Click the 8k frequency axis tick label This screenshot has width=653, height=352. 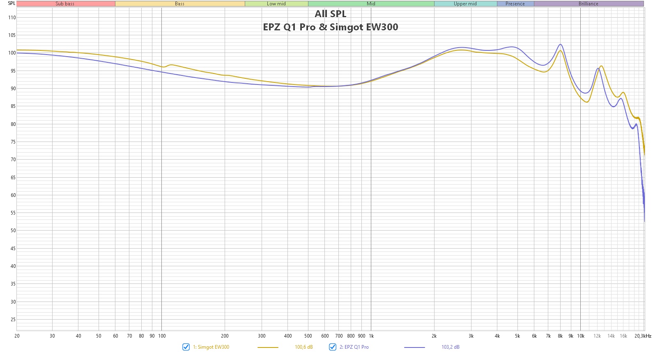pyautogui.click(x=560, y=336)
